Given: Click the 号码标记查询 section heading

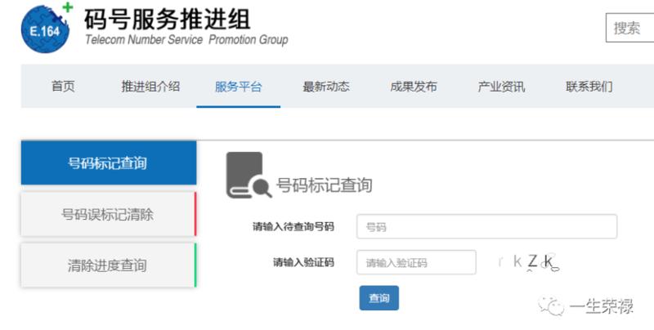Looking at the screenshot, I should (x=324, y=185).
